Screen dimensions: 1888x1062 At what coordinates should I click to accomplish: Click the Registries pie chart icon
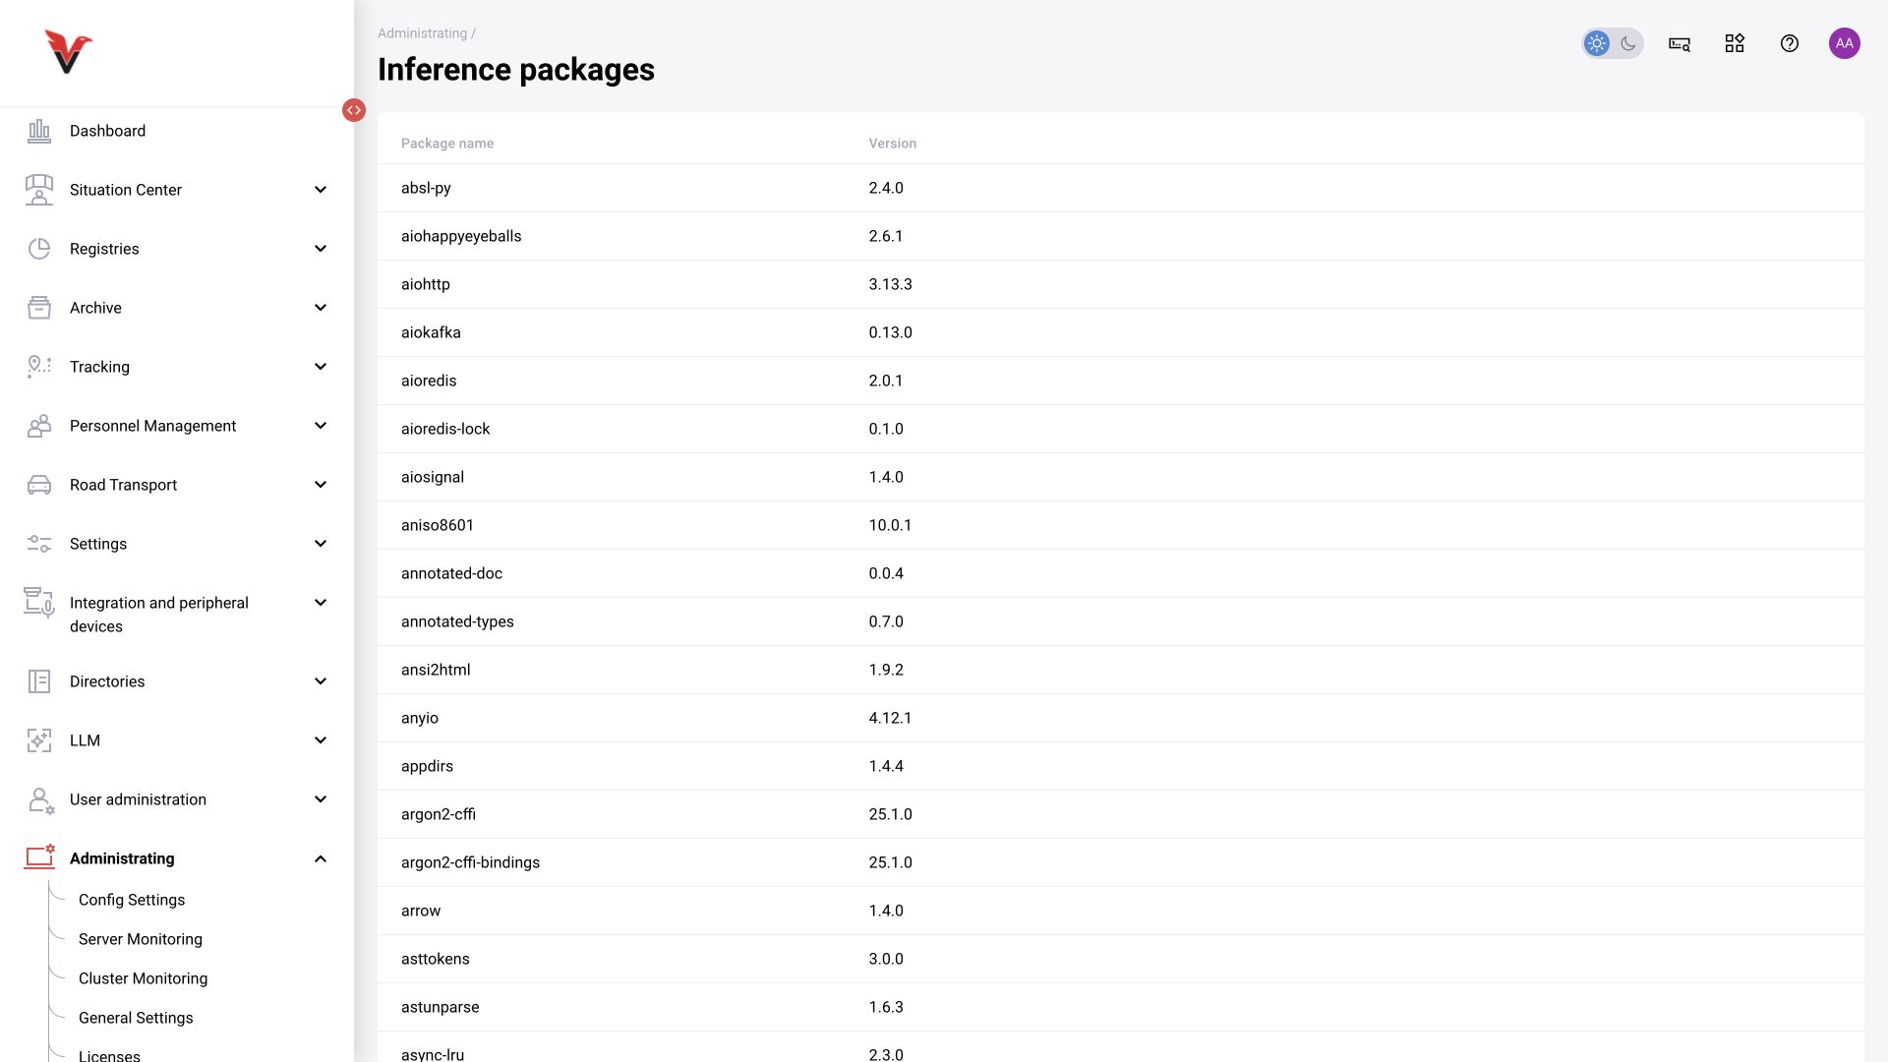coord(39,249)
